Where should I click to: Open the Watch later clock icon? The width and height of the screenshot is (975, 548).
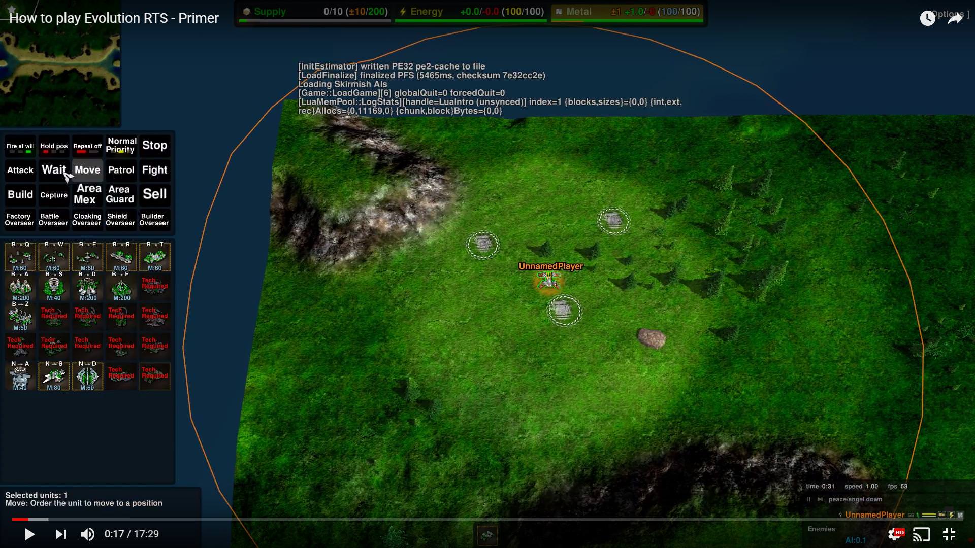coord(927,19)
